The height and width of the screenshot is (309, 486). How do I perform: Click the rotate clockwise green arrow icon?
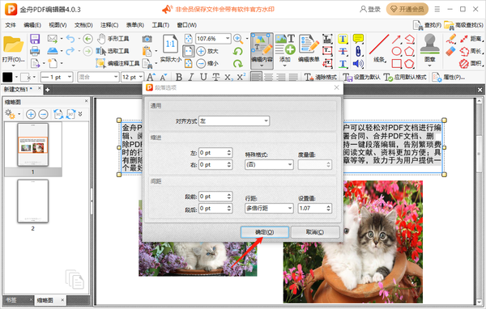point(237,63)
